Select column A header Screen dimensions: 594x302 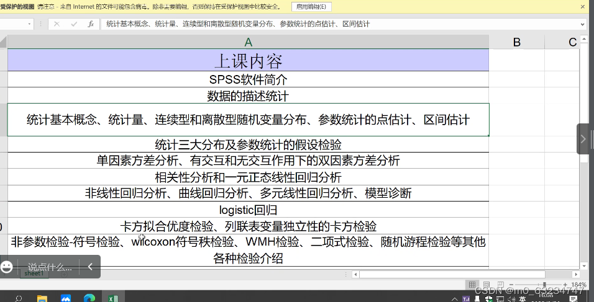248,42
